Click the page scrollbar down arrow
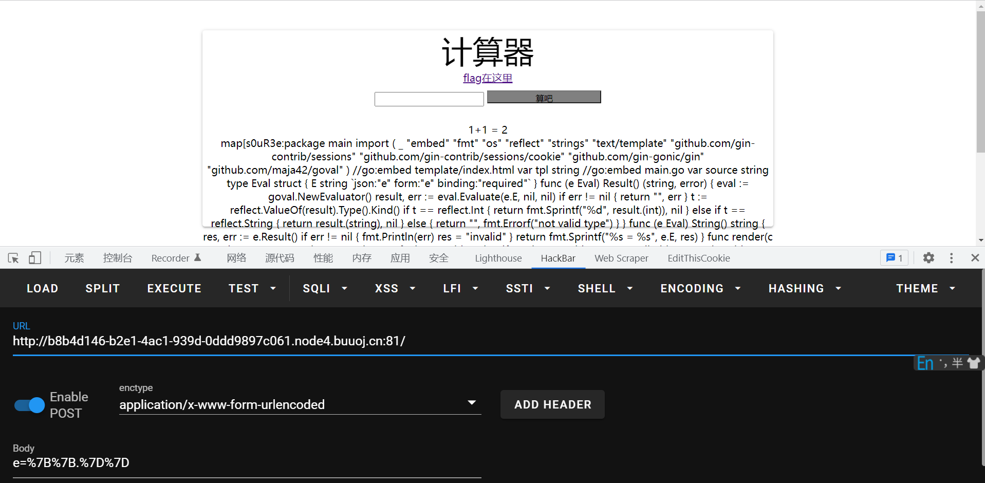This screenshot has width=985, height=483. point(980,240)
